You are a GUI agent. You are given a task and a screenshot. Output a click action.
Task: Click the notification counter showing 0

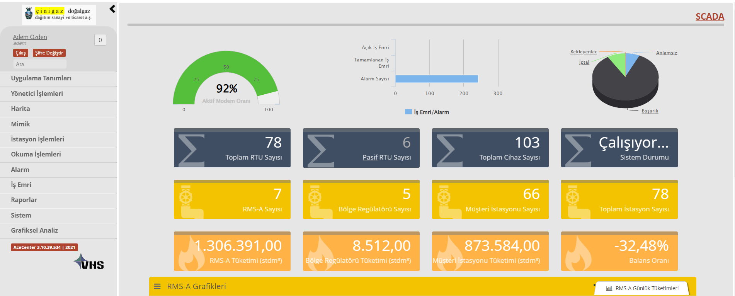[100, 40]
